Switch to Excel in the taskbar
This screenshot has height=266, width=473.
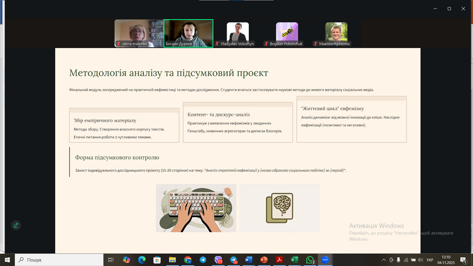[294, 260]
